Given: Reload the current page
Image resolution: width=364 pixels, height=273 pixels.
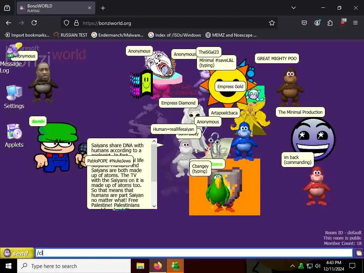Looking at the screenshot, I should click(34, 23).
